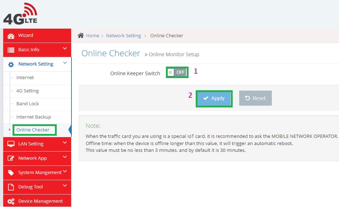Screen dimensions: 339x207
Task: Click the System Management tag icon
Action: [11, 173]
